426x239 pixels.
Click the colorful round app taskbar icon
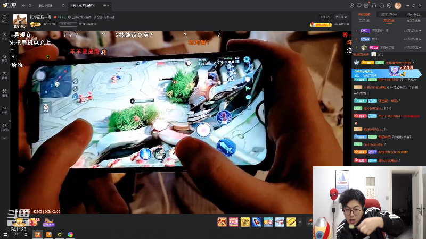pyautogui.click(x=70, y=234)
